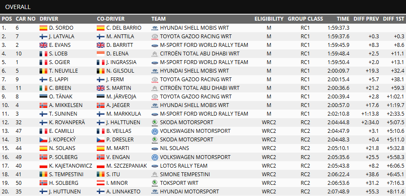The image size is (406, 196).
Task: Click the Estonian flag beside O. Tänak
Action: point(43,97)
